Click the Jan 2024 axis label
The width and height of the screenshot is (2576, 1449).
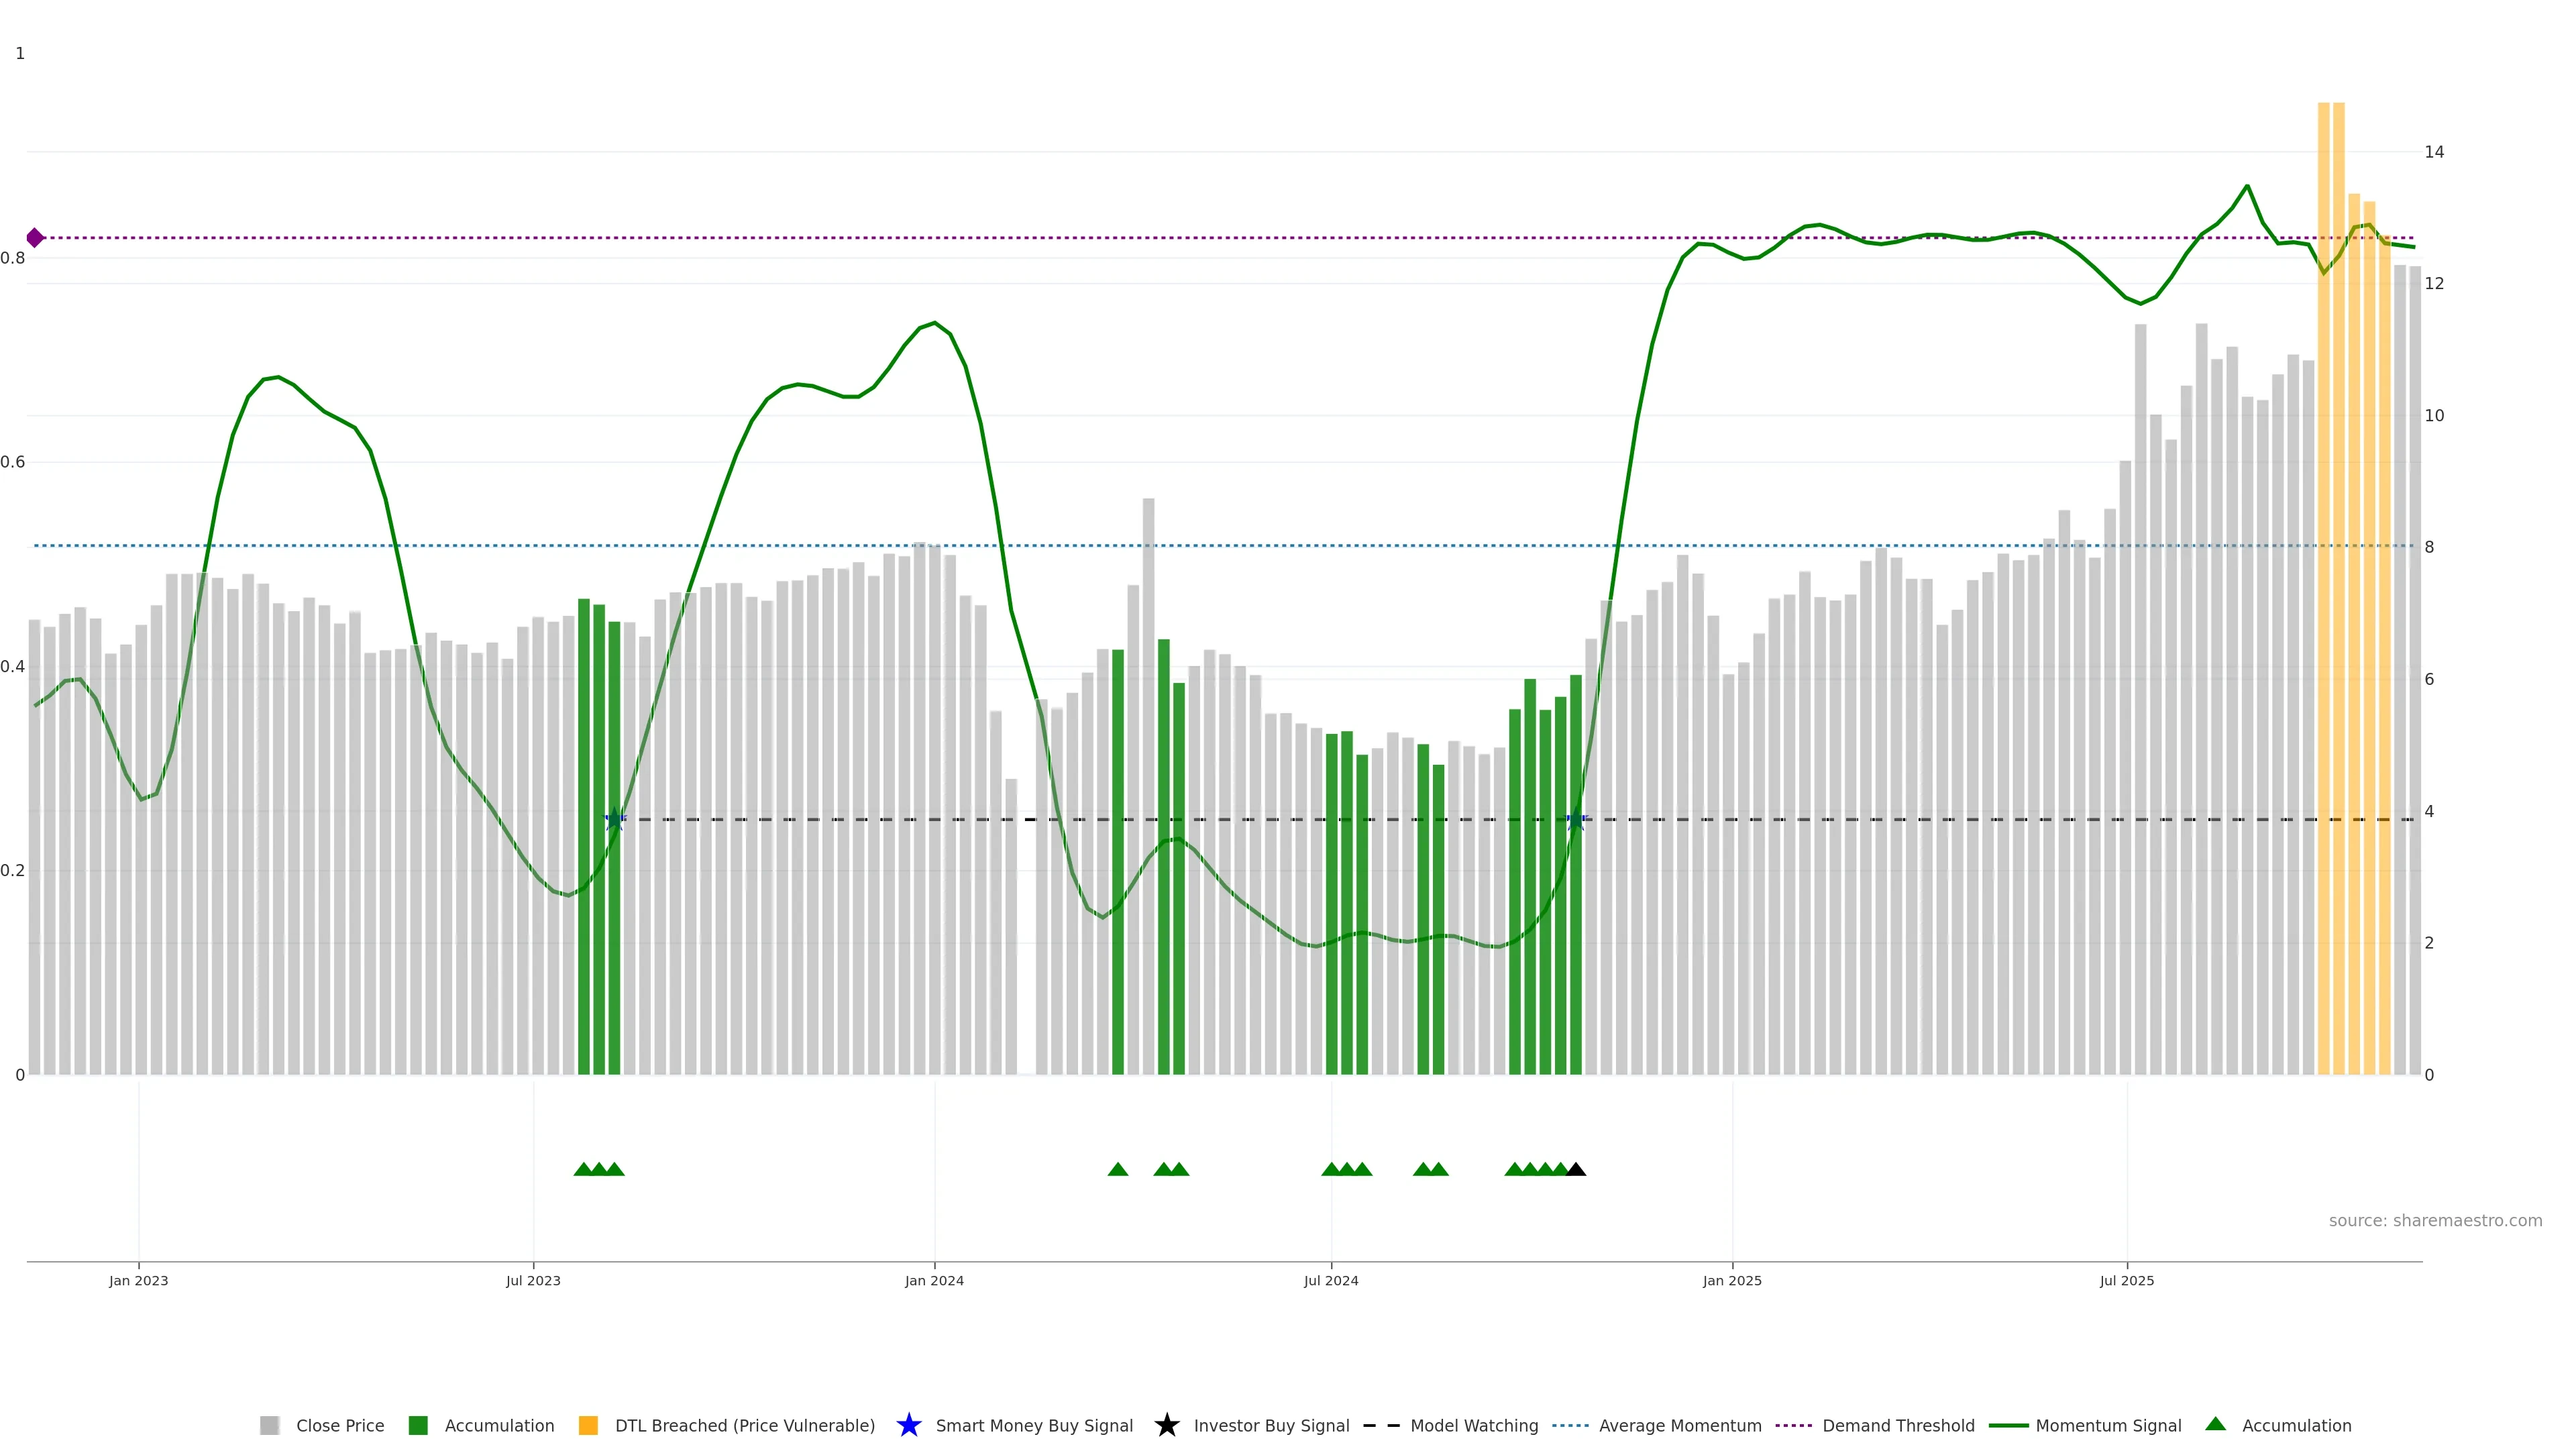(x=934, y=1281)
